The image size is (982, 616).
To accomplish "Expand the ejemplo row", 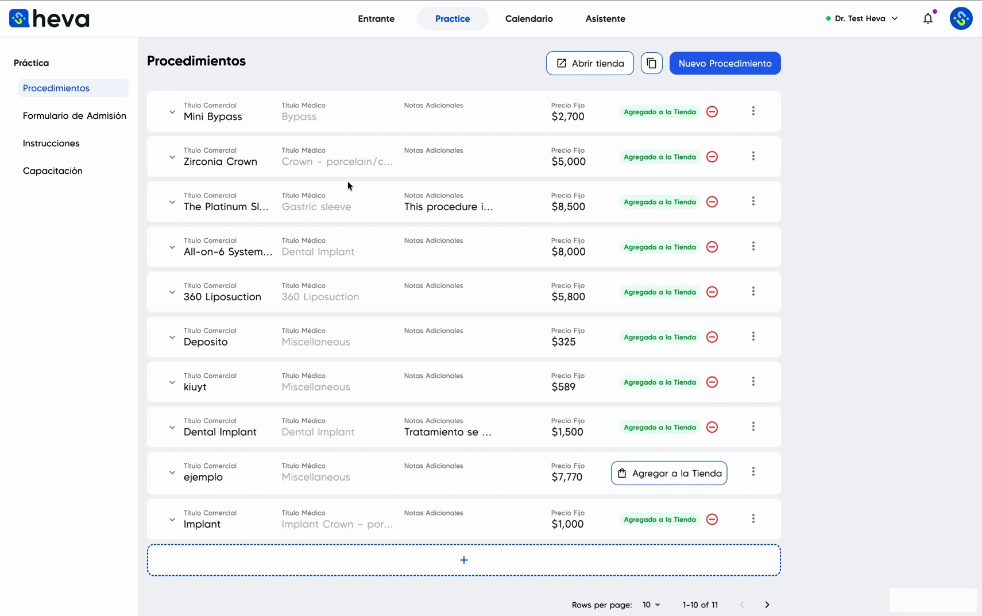I will (x=172, y=472).
